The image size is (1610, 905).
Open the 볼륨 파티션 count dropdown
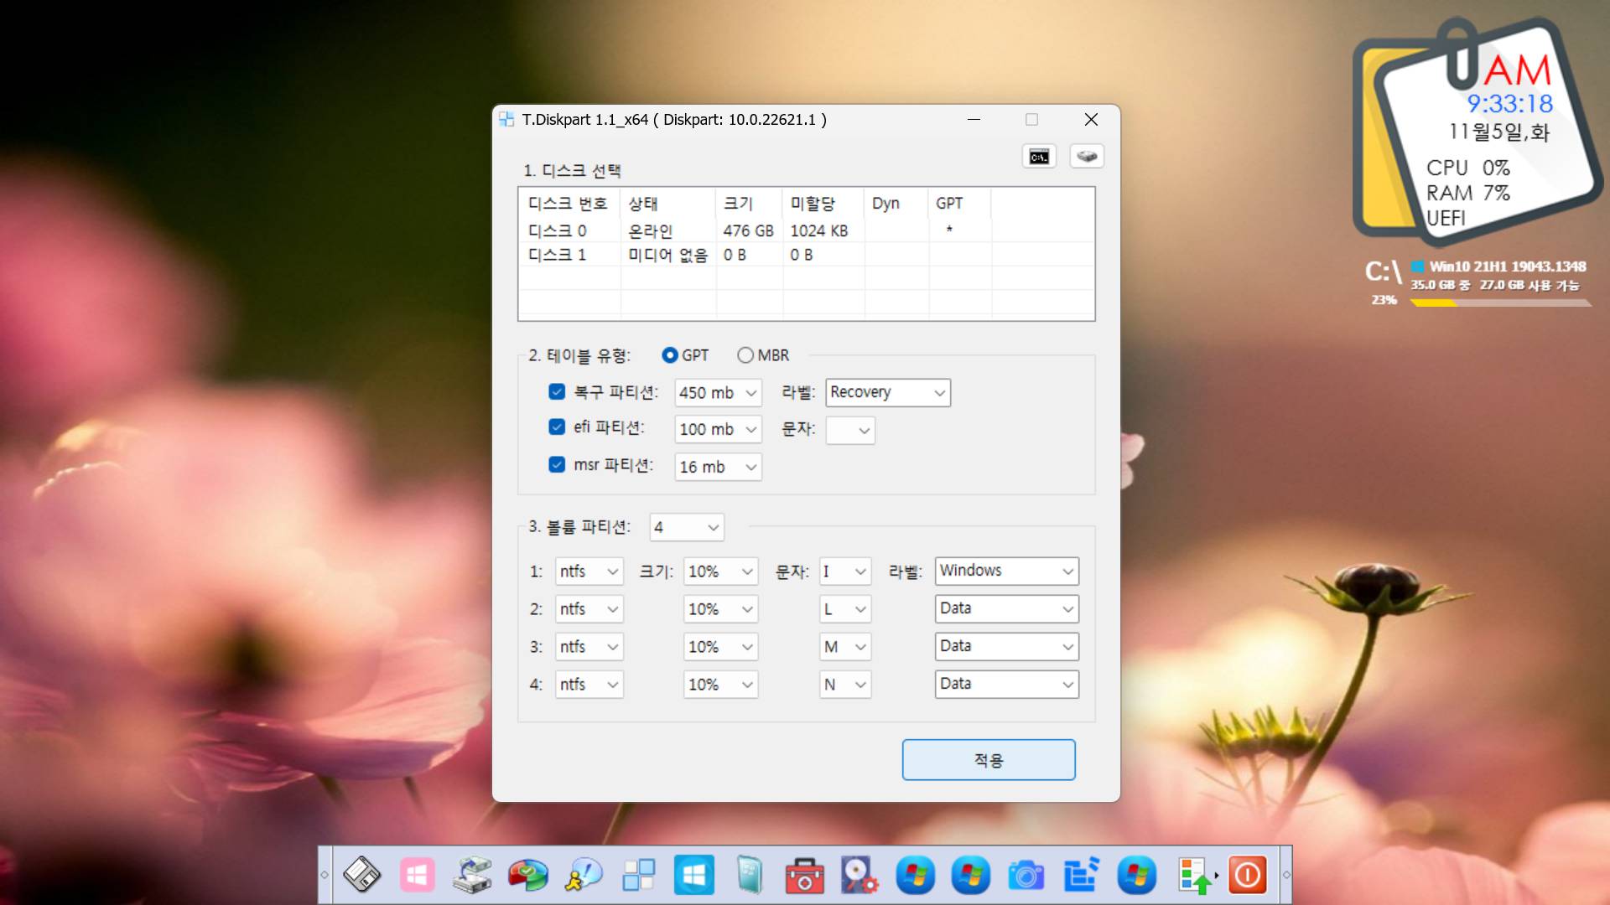[x=687, y=527]
